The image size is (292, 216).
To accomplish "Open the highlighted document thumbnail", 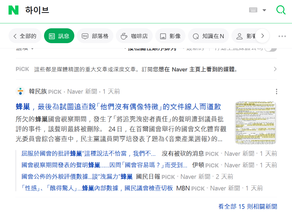I will point(255,123).
